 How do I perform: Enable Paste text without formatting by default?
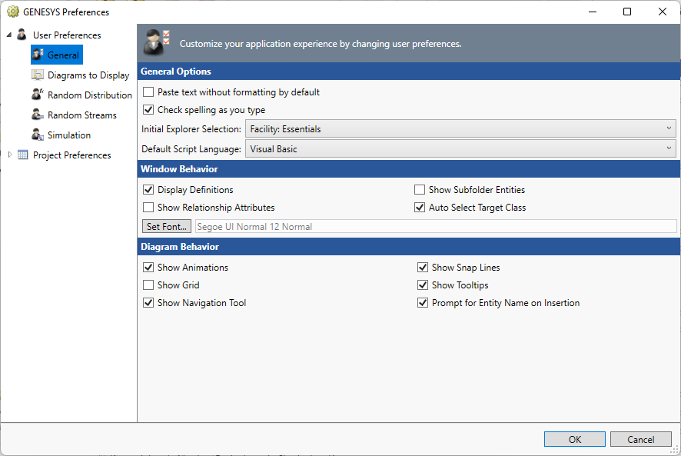[148, 92]
